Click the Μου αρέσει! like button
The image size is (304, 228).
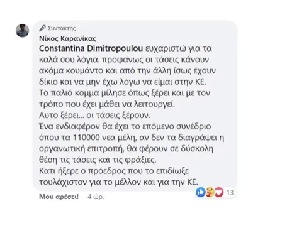(x=59, y=197)
